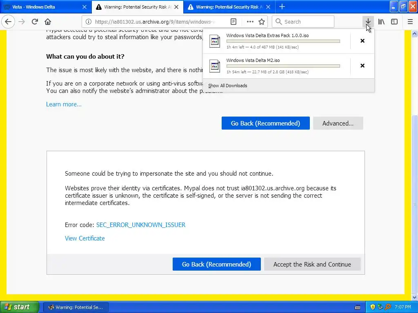Image resolution: width=418 pixels, height=313 pixels.
Task: Go back to the previous page
Action: (8, 22)
